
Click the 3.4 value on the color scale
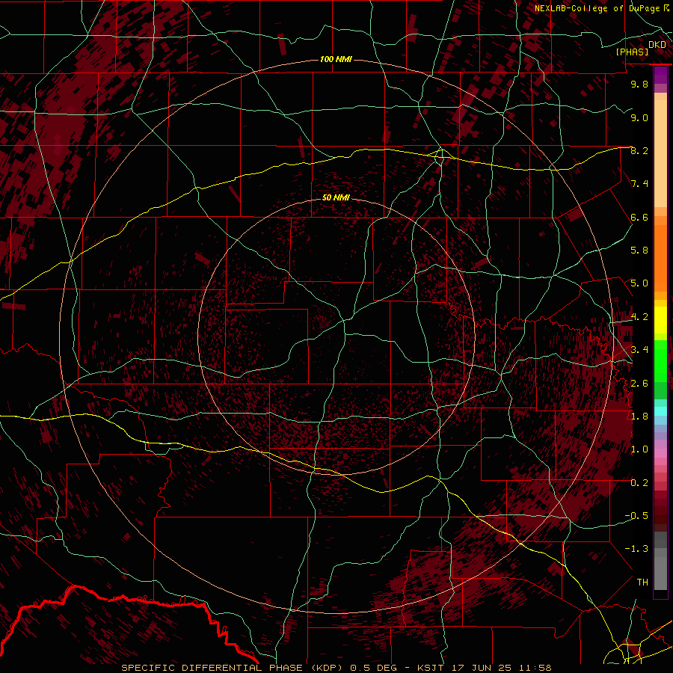point(639,349)
